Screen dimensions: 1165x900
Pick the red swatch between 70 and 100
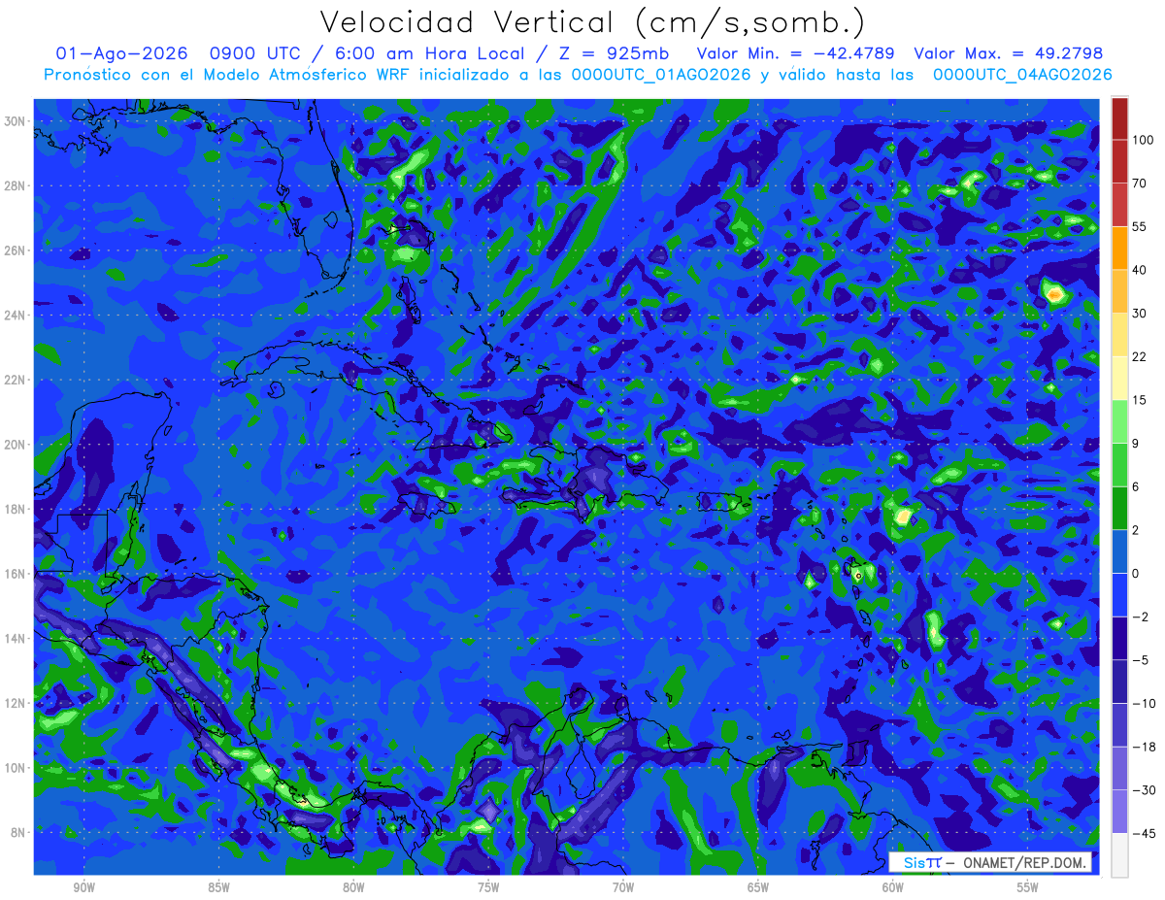[1119, 161]
